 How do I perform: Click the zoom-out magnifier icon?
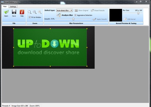click(35, 12)
